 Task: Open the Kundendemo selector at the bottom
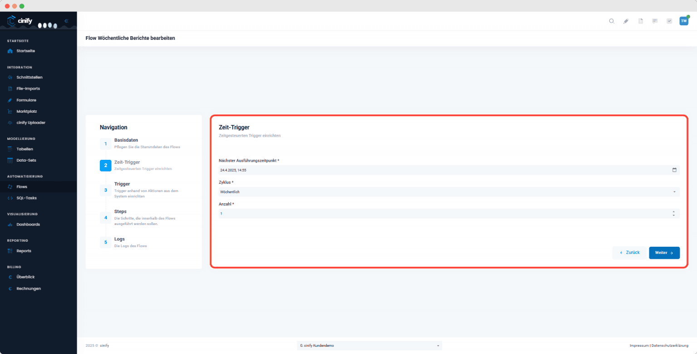369,345
